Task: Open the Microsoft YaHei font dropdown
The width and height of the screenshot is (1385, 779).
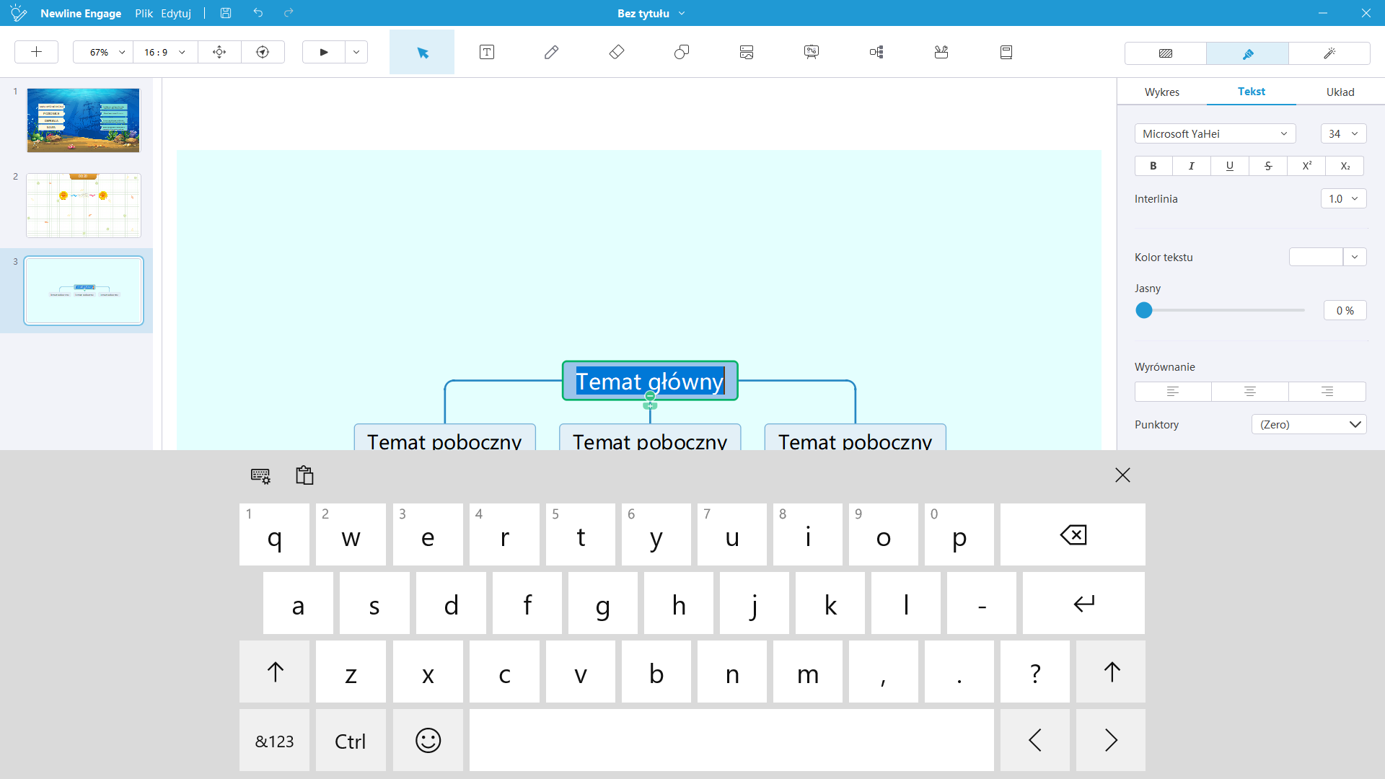Action: click(x=1215, y=133)
